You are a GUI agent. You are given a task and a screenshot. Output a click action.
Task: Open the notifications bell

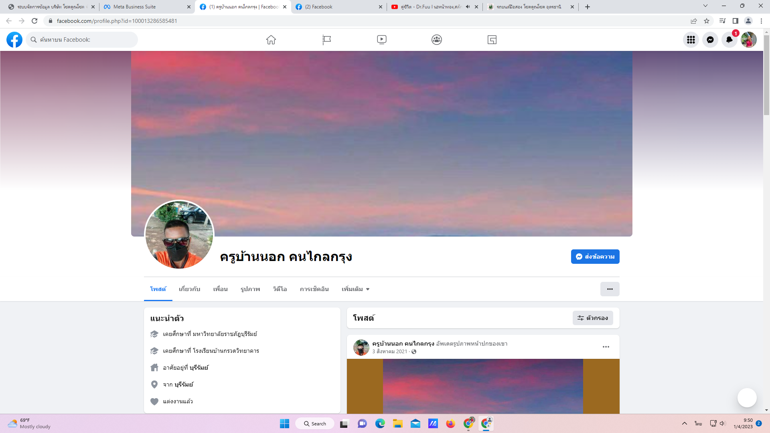point(729,40)
